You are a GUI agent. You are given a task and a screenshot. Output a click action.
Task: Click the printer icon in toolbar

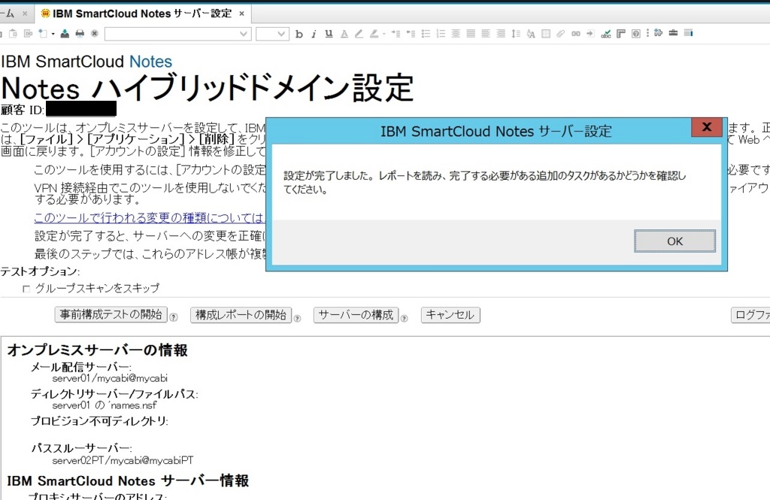(x=80, y=33)
